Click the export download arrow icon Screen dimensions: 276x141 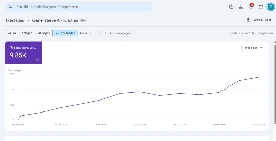click(x=248, y=20)
